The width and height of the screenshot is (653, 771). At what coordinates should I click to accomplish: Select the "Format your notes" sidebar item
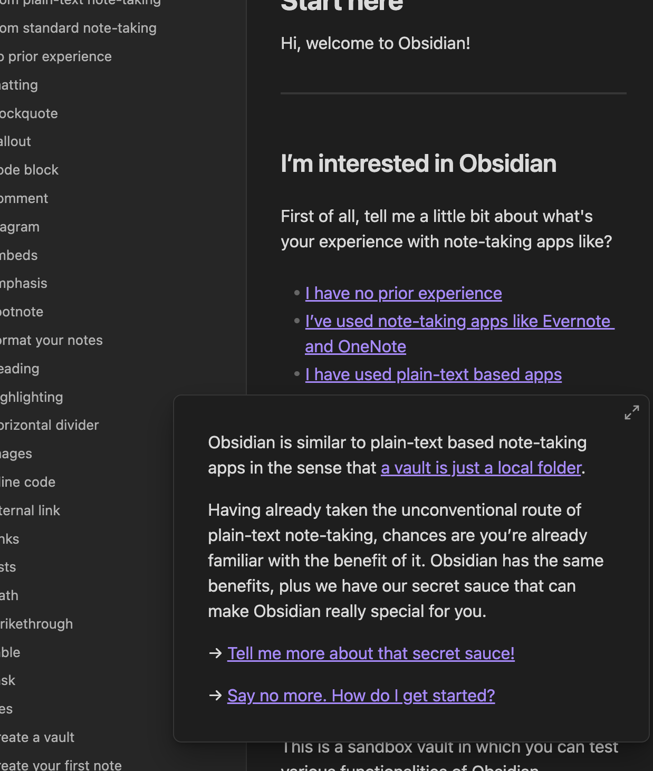tap(51, 340)
